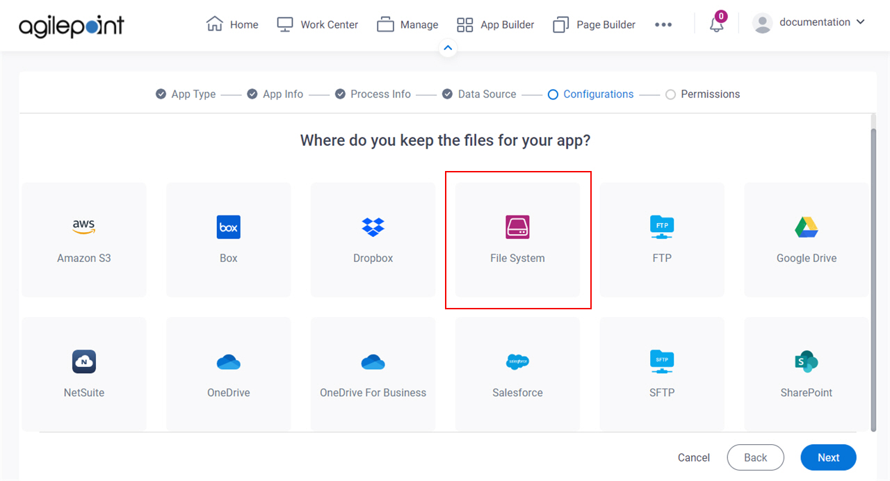Click the "Where do you keep the files" heading

pos(445,140)
